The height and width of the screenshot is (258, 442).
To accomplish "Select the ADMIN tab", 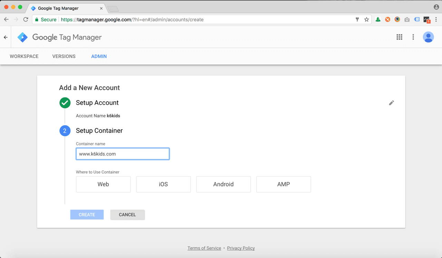I will coord(99,56).
